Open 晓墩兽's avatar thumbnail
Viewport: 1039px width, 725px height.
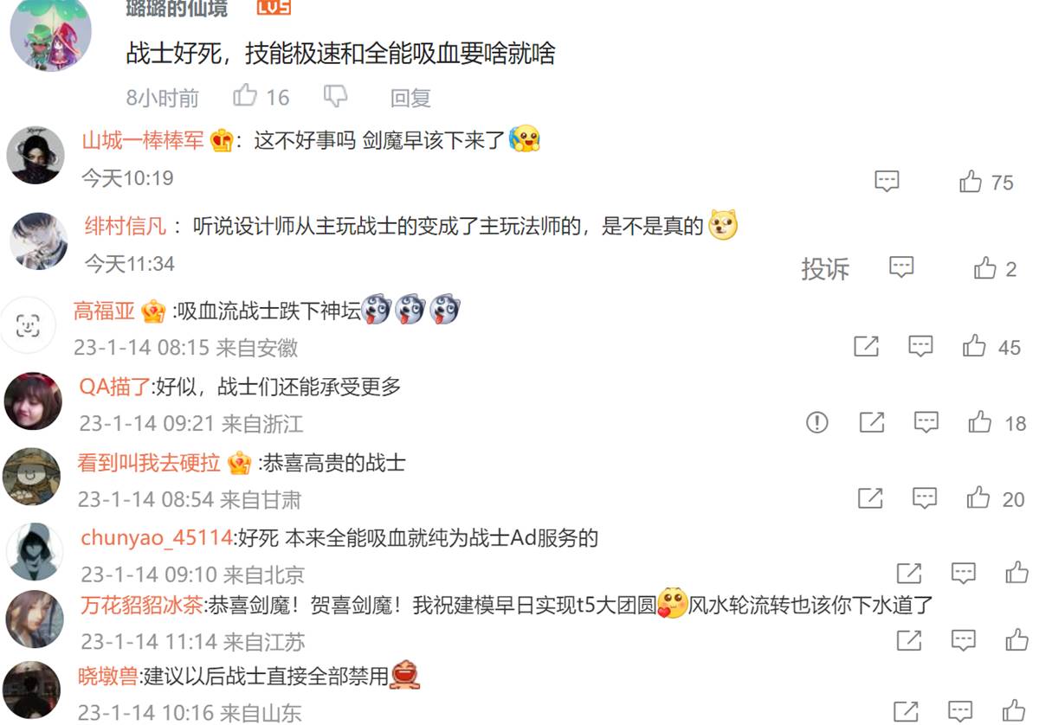point(33,689)
